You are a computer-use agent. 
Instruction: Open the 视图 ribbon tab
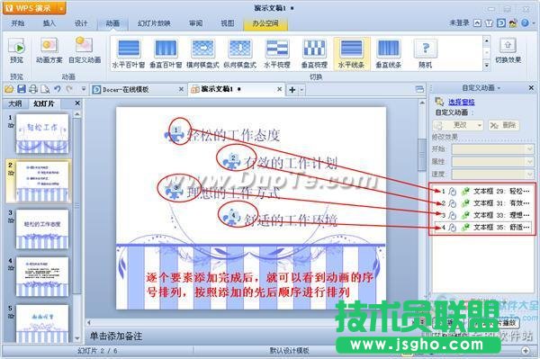click(x=228, y=23)
